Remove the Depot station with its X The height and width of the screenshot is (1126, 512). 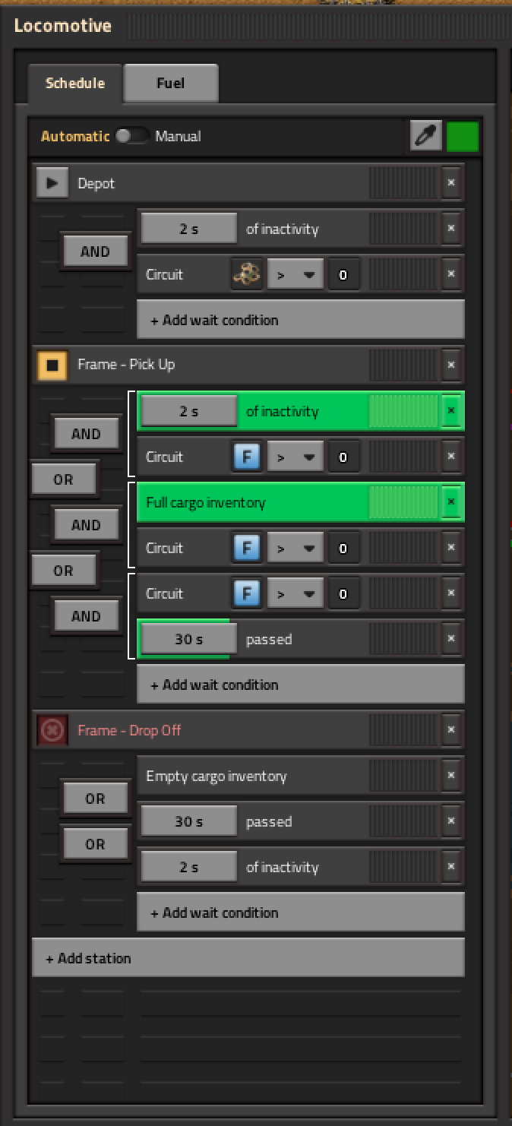pyautogui.click(x=451, y=183)
